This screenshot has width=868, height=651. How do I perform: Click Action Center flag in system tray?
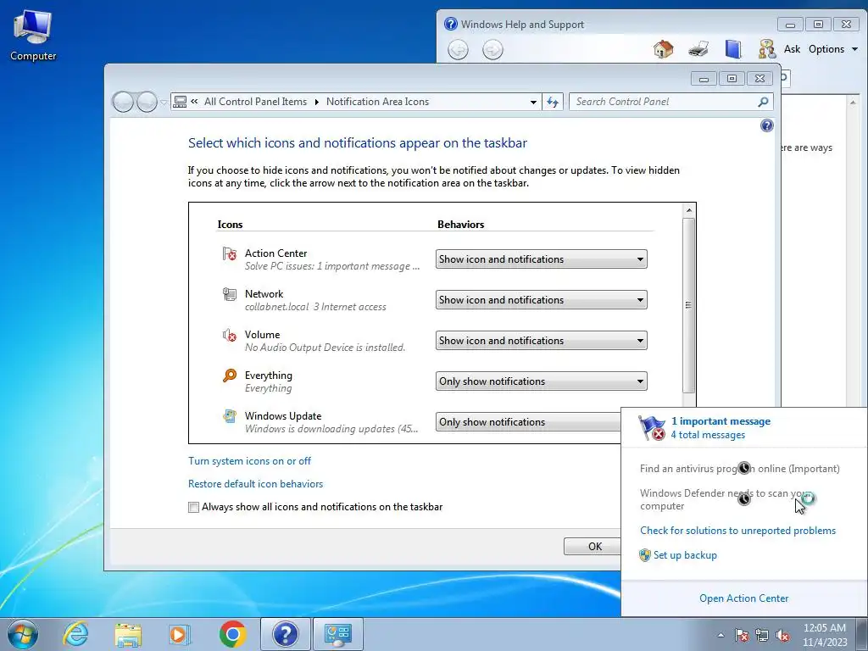click(x=742, y=636)
